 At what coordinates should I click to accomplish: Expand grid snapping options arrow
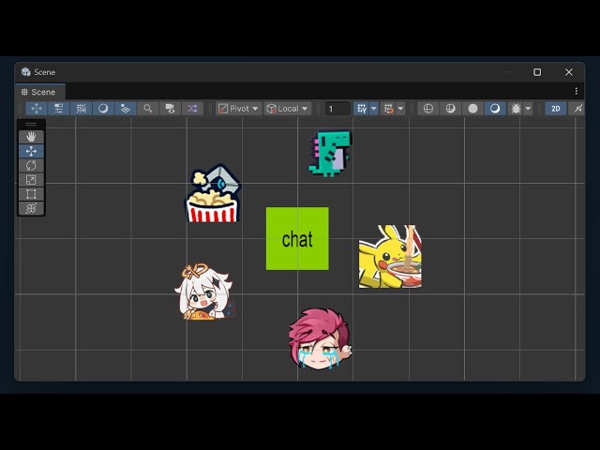pos(374,109)
